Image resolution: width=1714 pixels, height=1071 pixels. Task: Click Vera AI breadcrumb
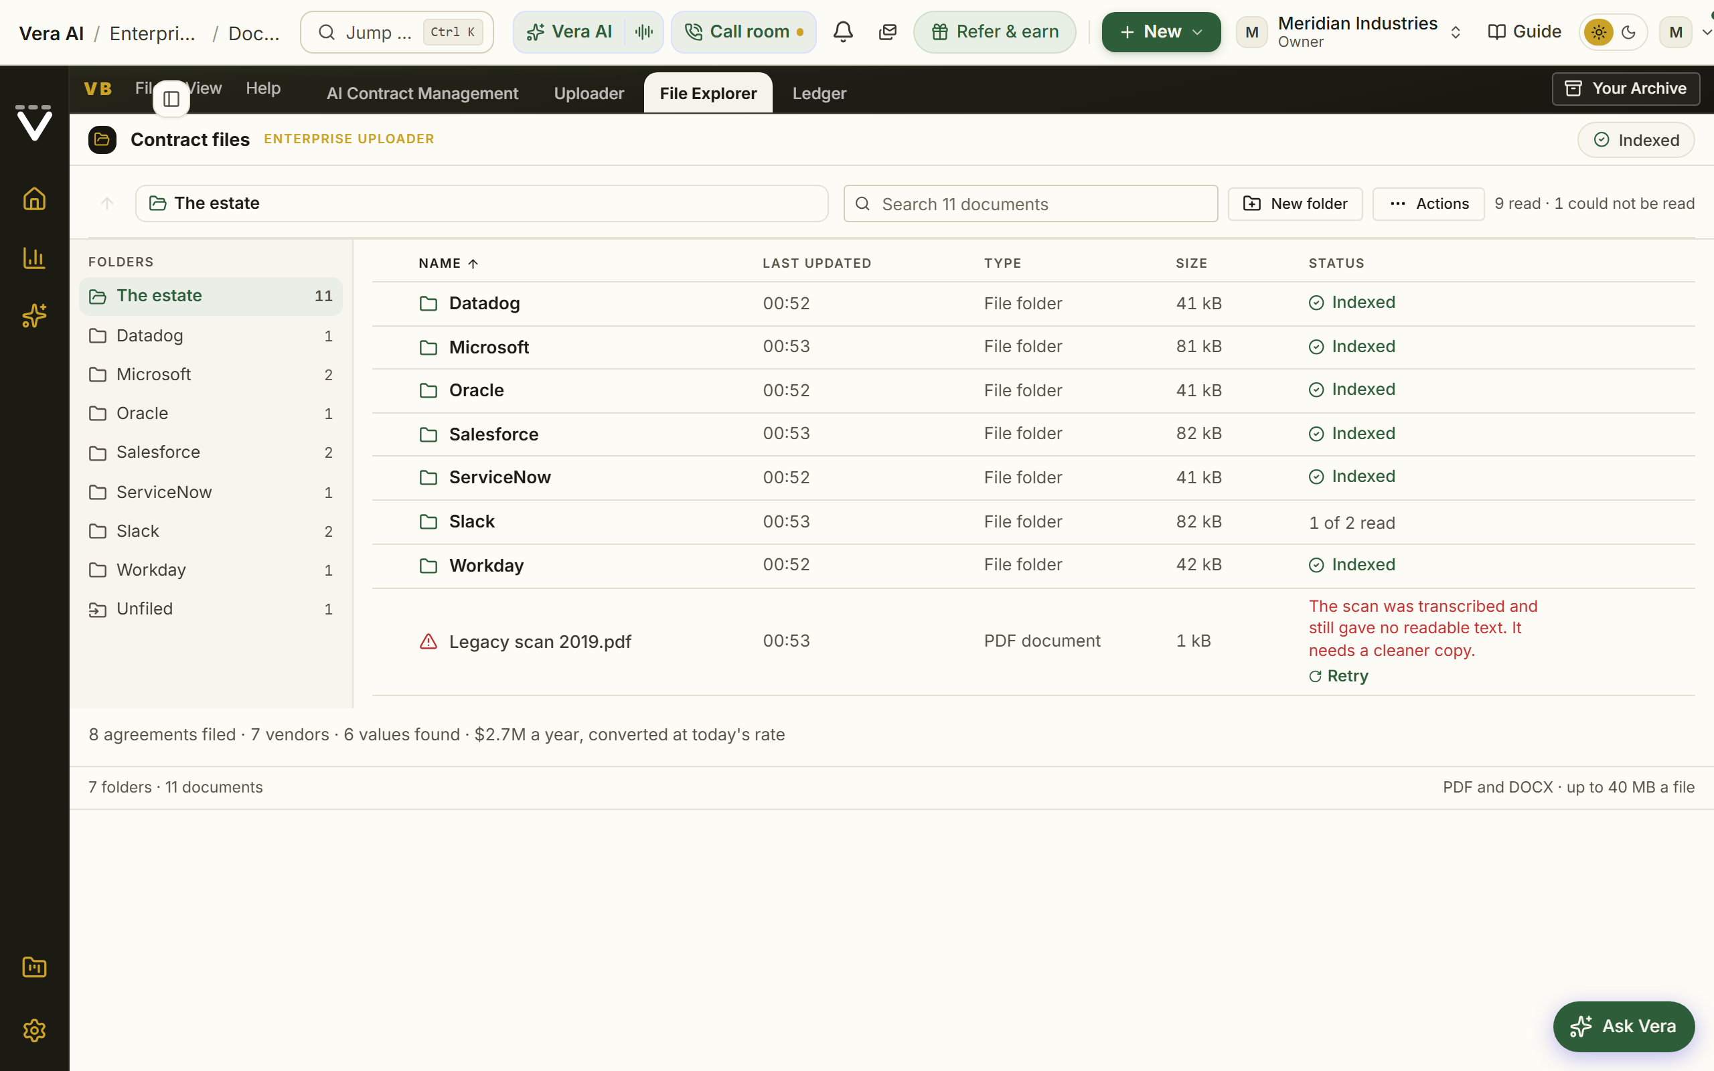51,33
